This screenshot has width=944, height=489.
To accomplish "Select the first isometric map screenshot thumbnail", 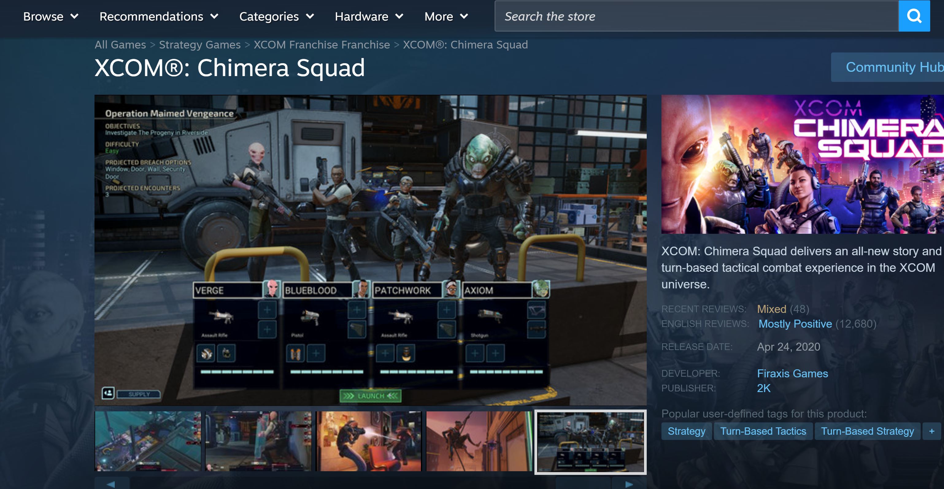I will coord(148,441).
